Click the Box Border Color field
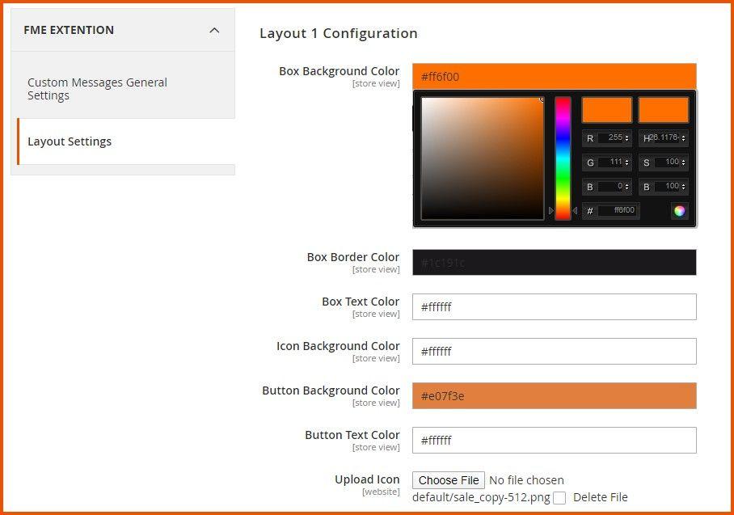 coord(554,263)
